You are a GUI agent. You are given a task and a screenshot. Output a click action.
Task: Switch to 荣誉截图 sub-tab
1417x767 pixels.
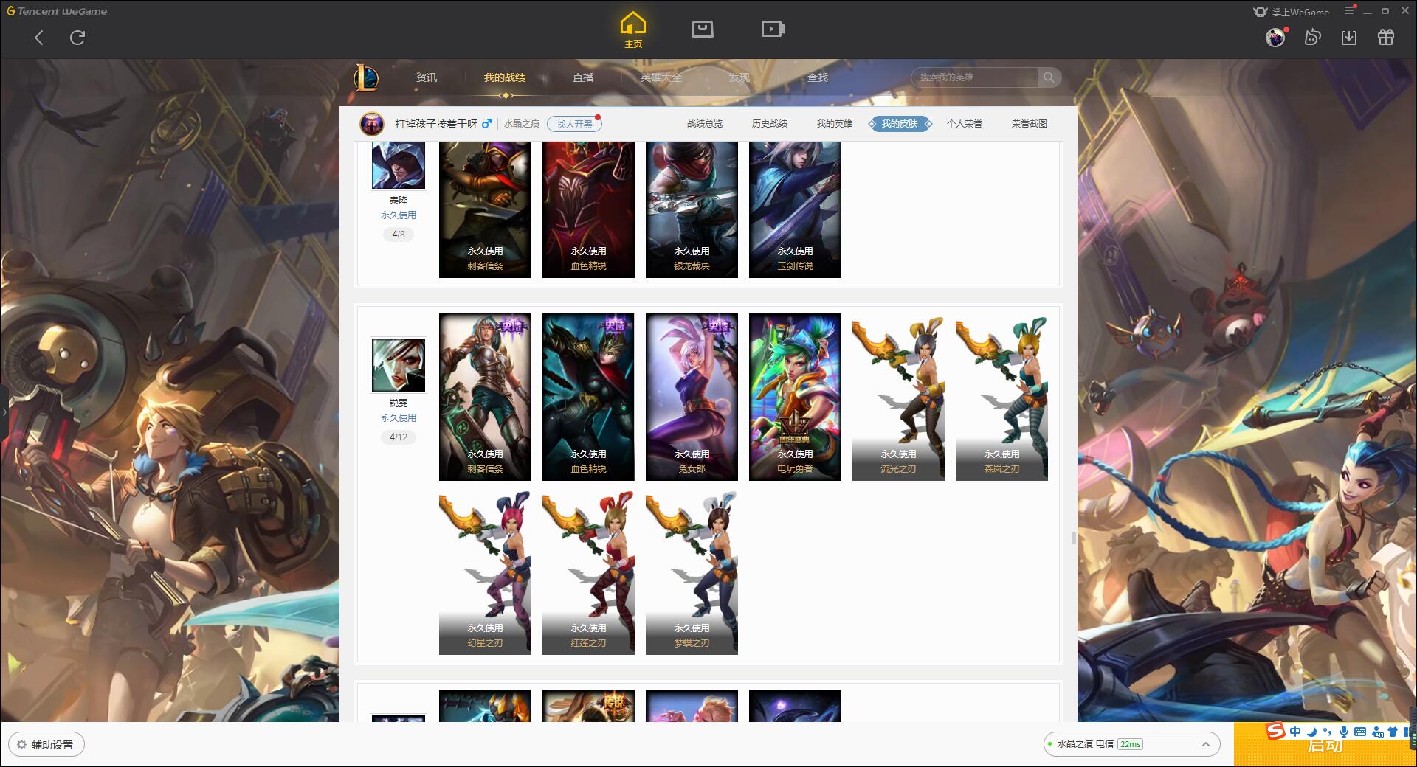1030,124
